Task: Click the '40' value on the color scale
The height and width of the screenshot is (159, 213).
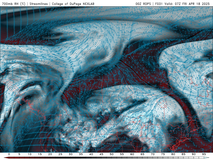Action: (91, 154)
